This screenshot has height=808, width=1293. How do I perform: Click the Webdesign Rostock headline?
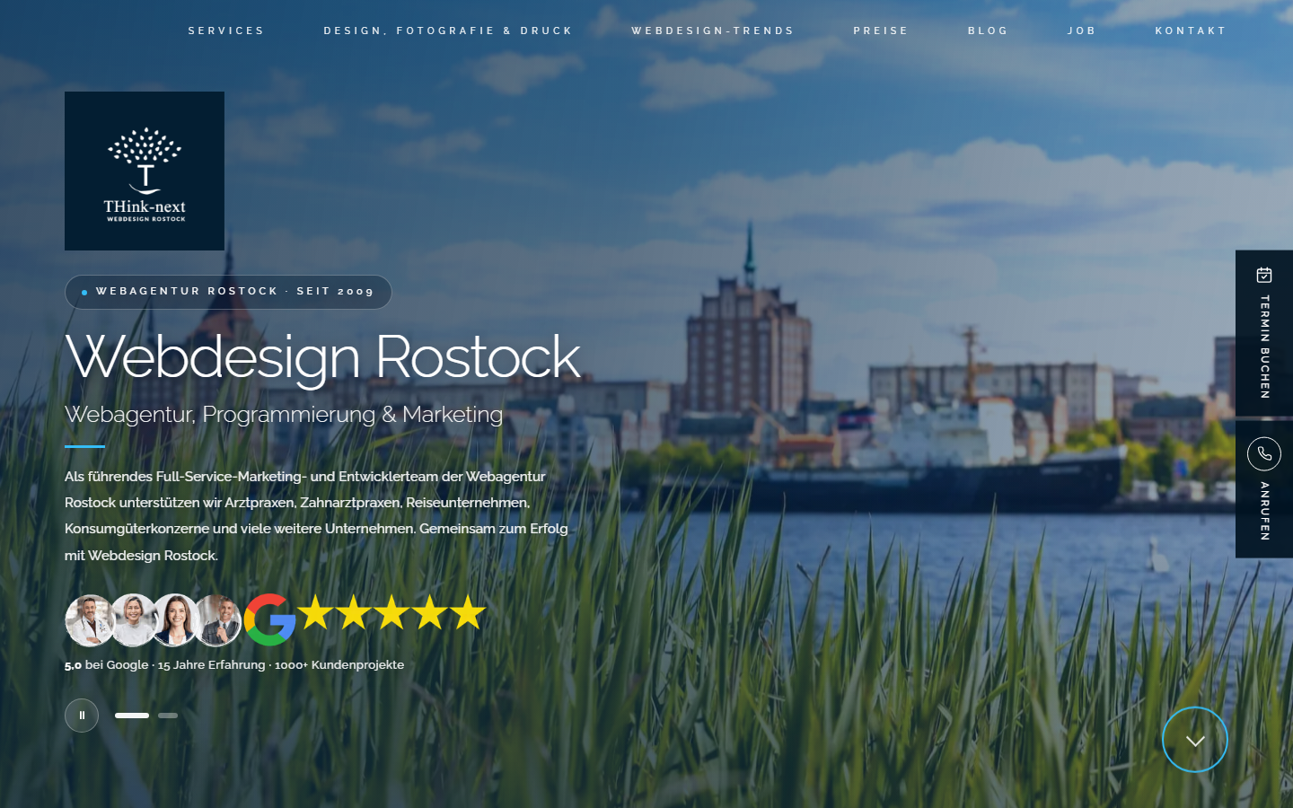tap(323, 357)
